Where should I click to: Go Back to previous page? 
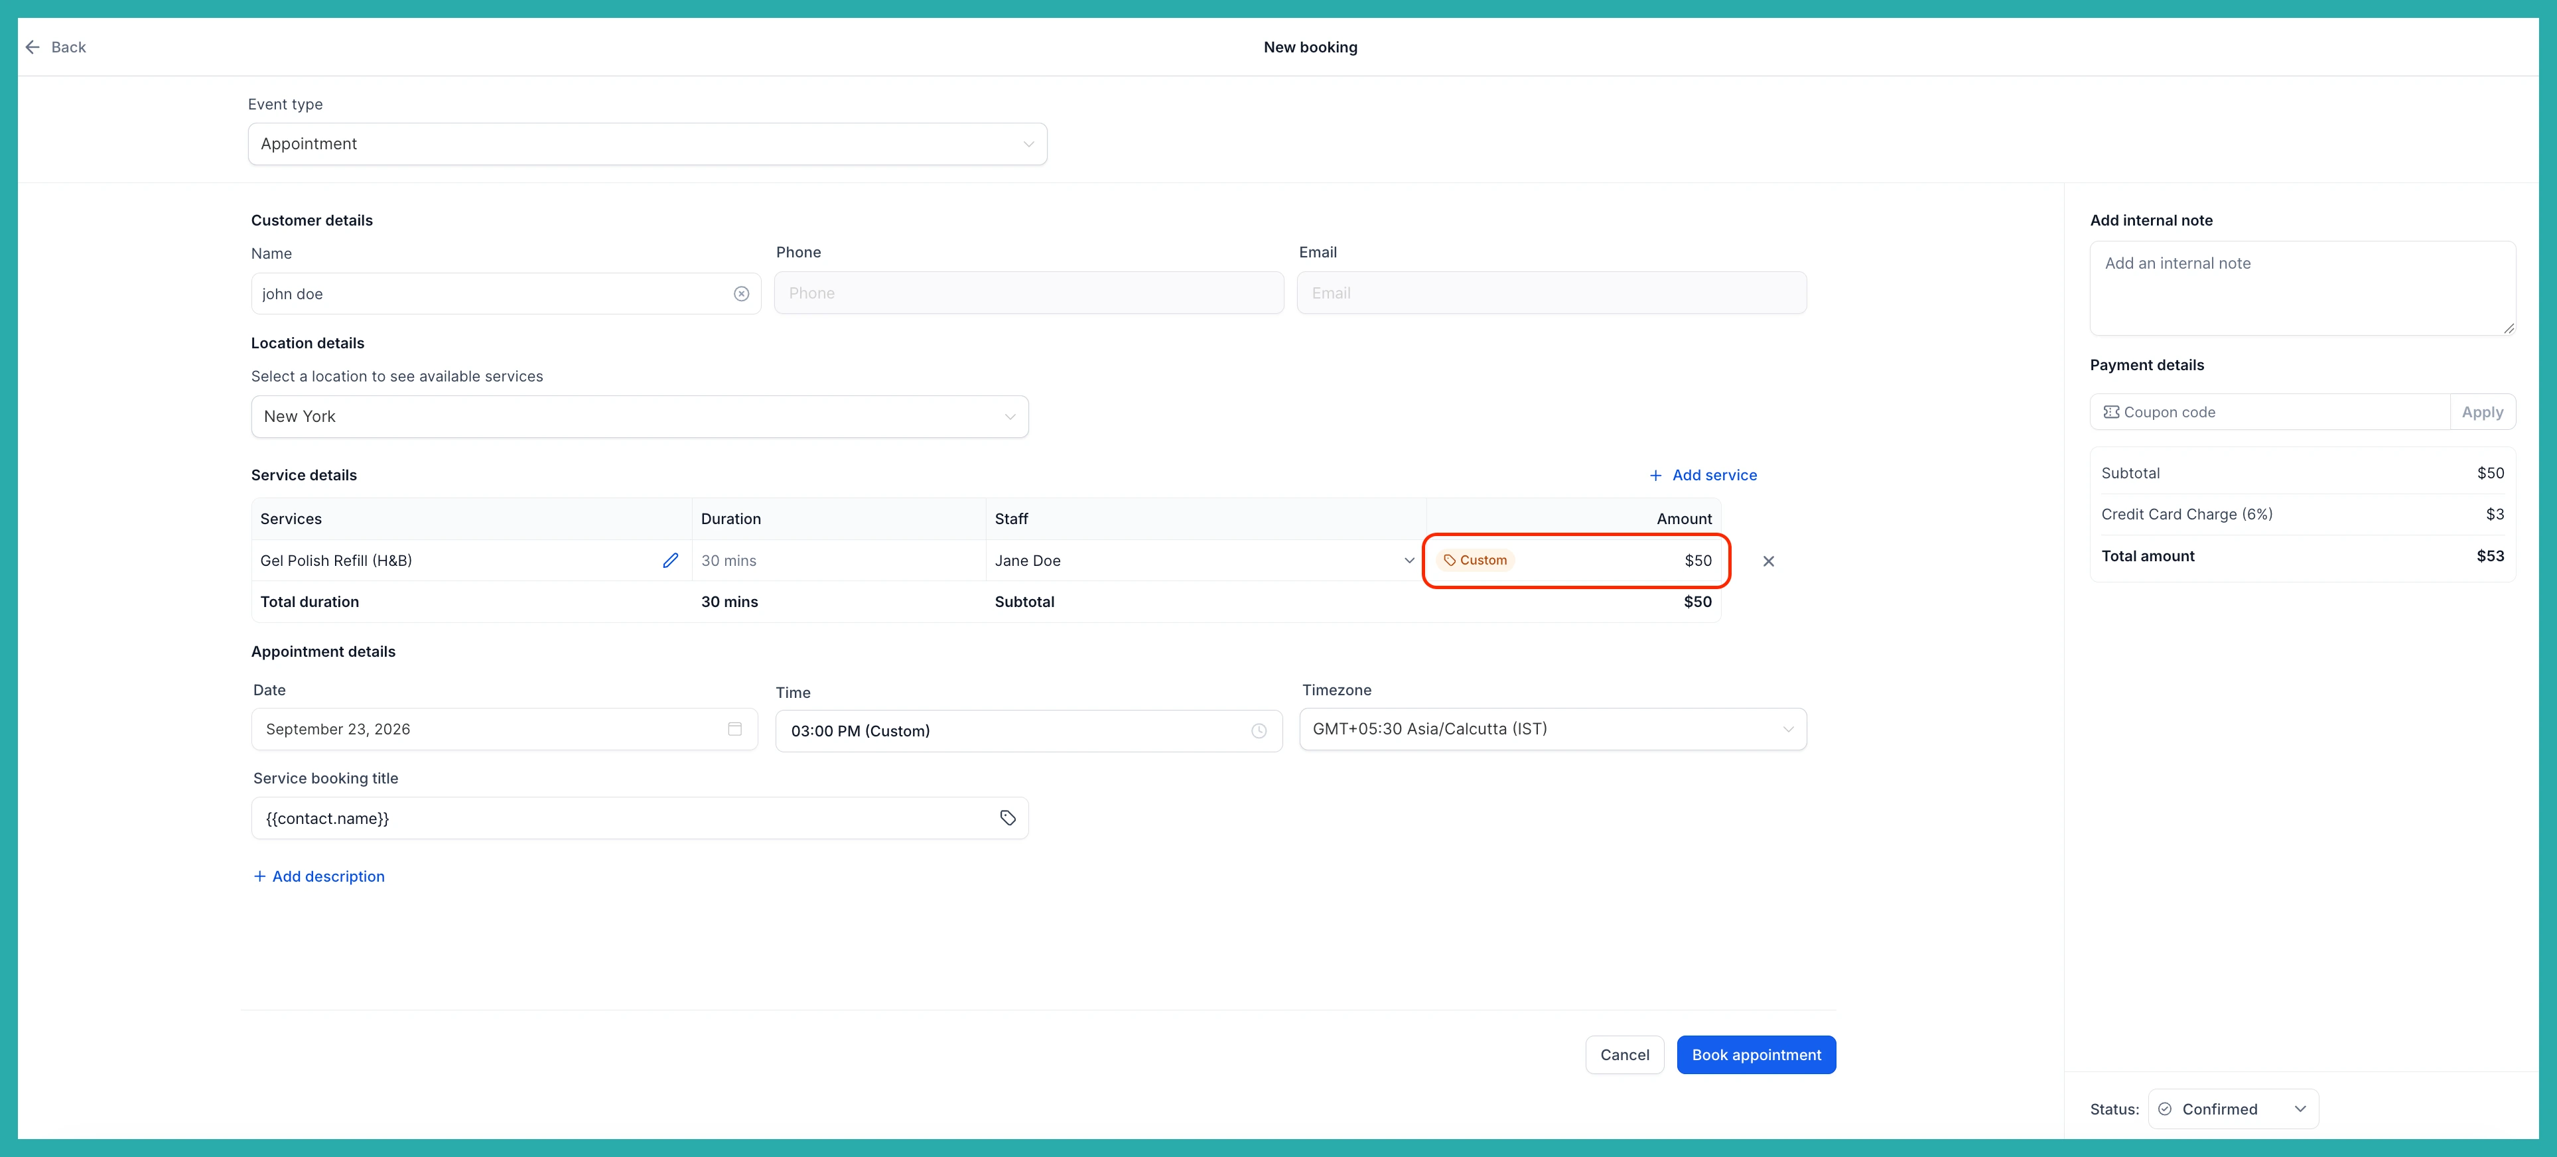(56, 46)
